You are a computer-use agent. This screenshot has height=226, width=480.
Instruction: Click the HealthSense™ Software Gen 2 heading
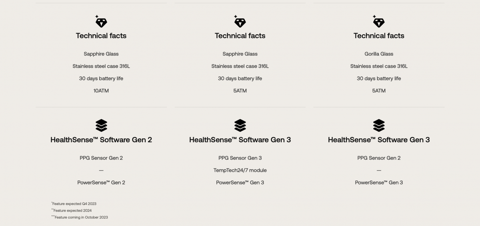pos(101,140)
